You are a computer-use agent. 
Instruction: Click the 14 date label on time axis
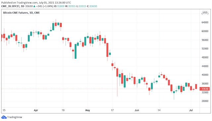159,110
